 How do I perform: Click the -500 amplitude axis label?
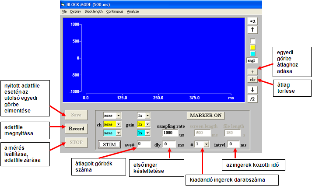coord(75,75)
